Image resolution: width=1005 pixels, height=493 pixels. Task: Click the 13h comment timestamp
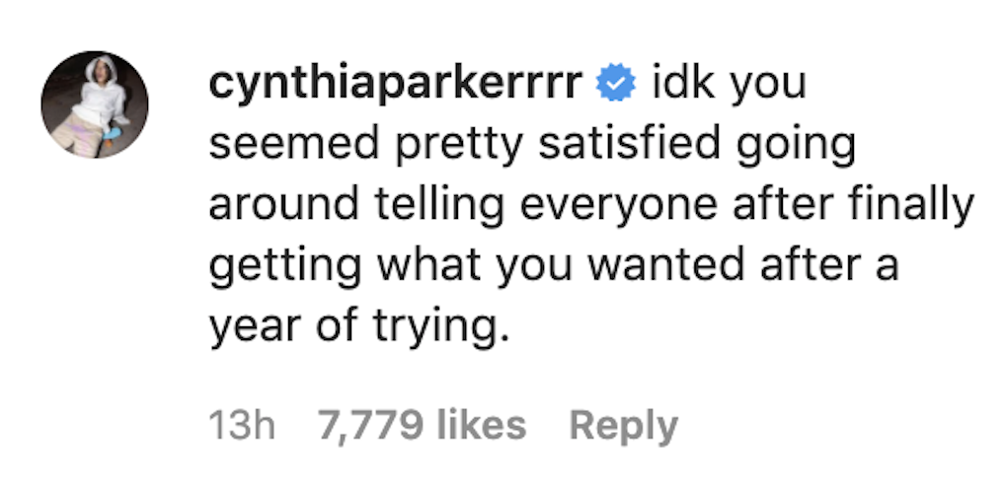point(242,426)
